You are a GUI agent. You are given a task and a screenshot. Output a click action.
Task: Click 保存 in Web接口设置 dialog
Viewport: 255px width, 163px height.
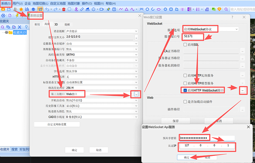[x=176, y=121]
